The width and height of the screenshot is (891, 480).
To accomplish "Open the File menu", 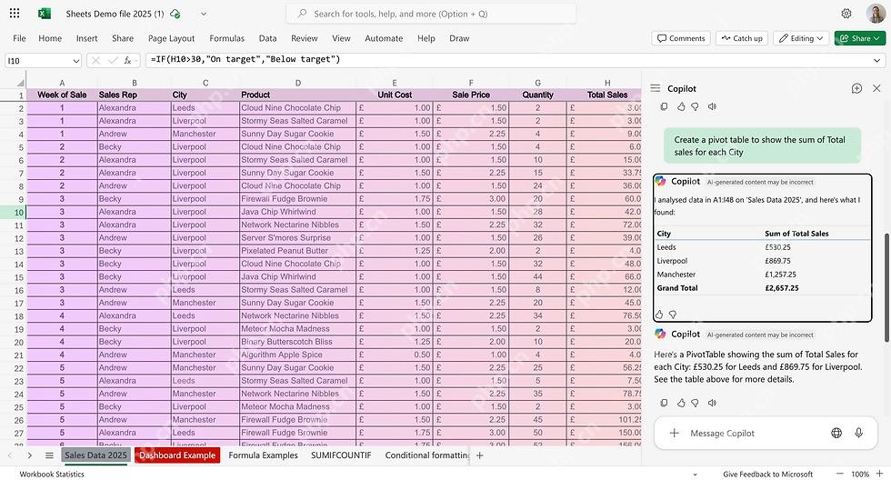I will coord(19,38).
